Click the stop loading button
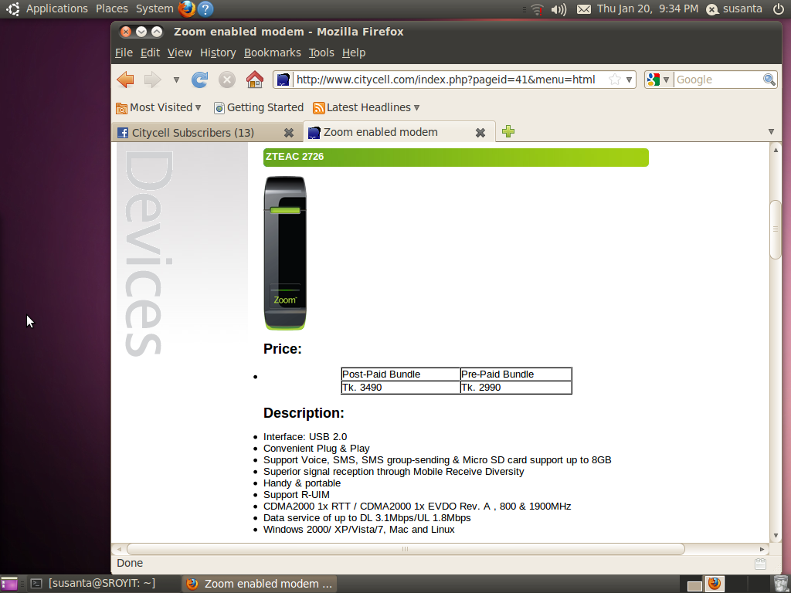 227,80
